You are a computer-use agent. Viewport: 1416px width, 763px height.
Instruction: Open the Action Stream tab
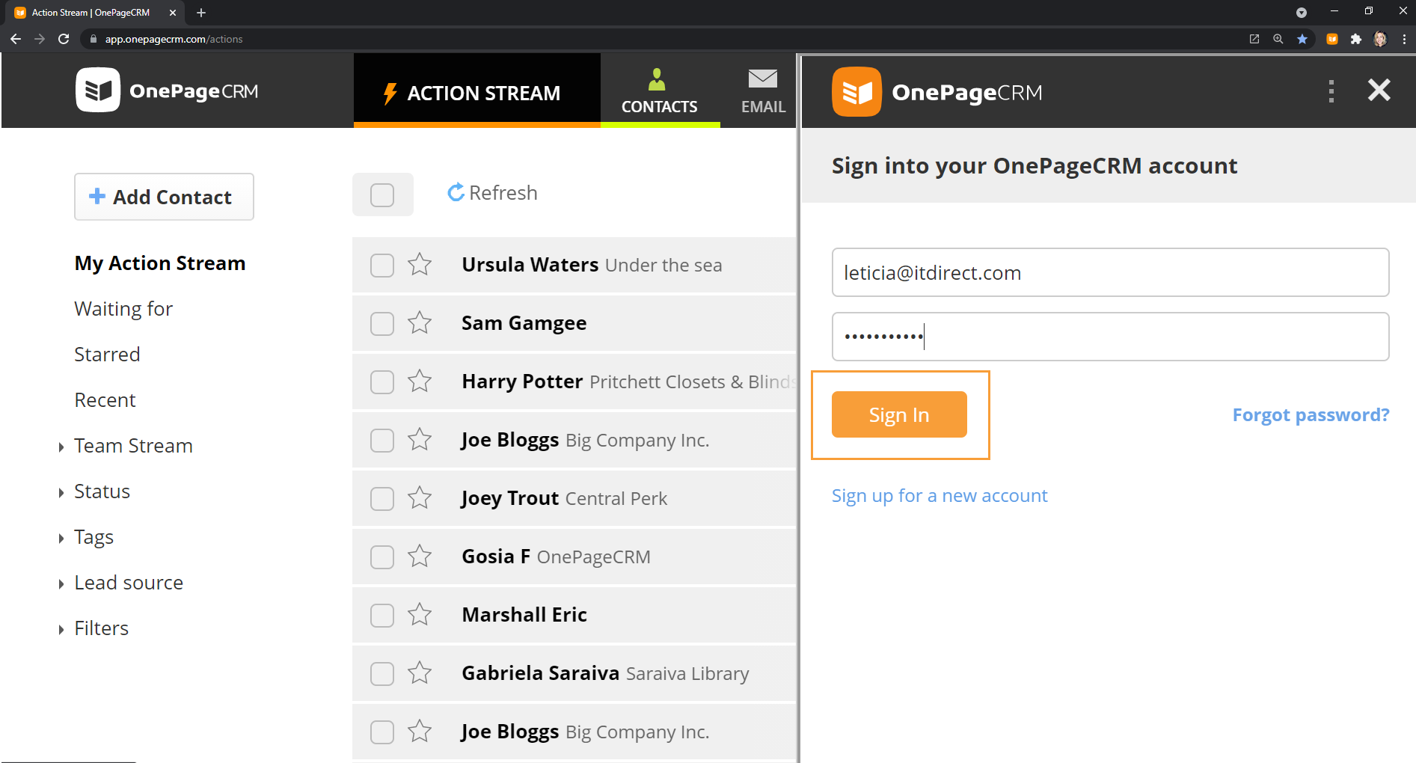[x=476, y=91]
